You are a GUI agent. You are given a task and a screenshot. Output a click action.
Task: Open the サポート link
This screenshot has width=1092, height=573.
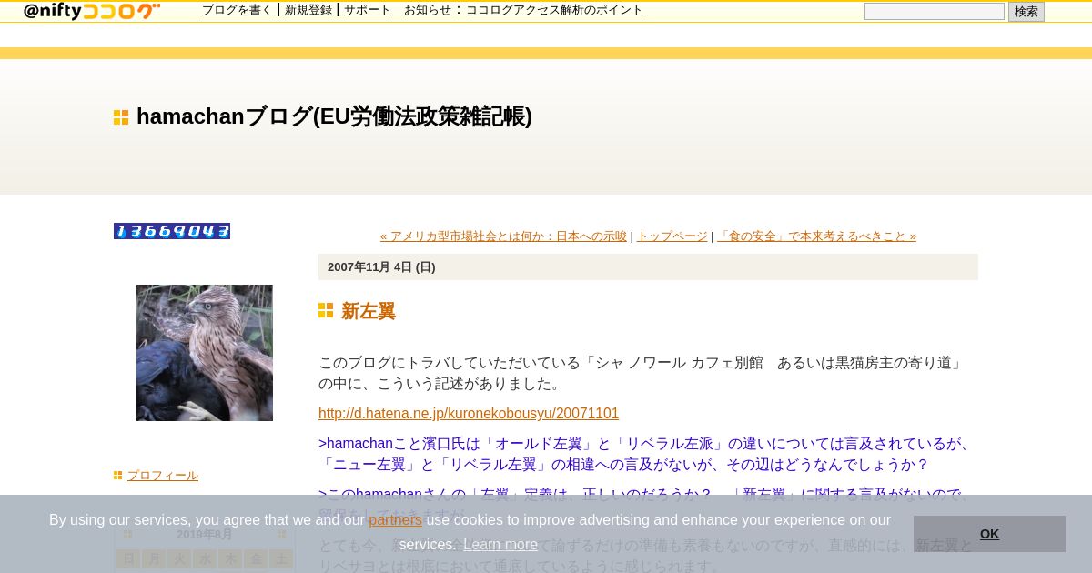[x=368, y=10]
